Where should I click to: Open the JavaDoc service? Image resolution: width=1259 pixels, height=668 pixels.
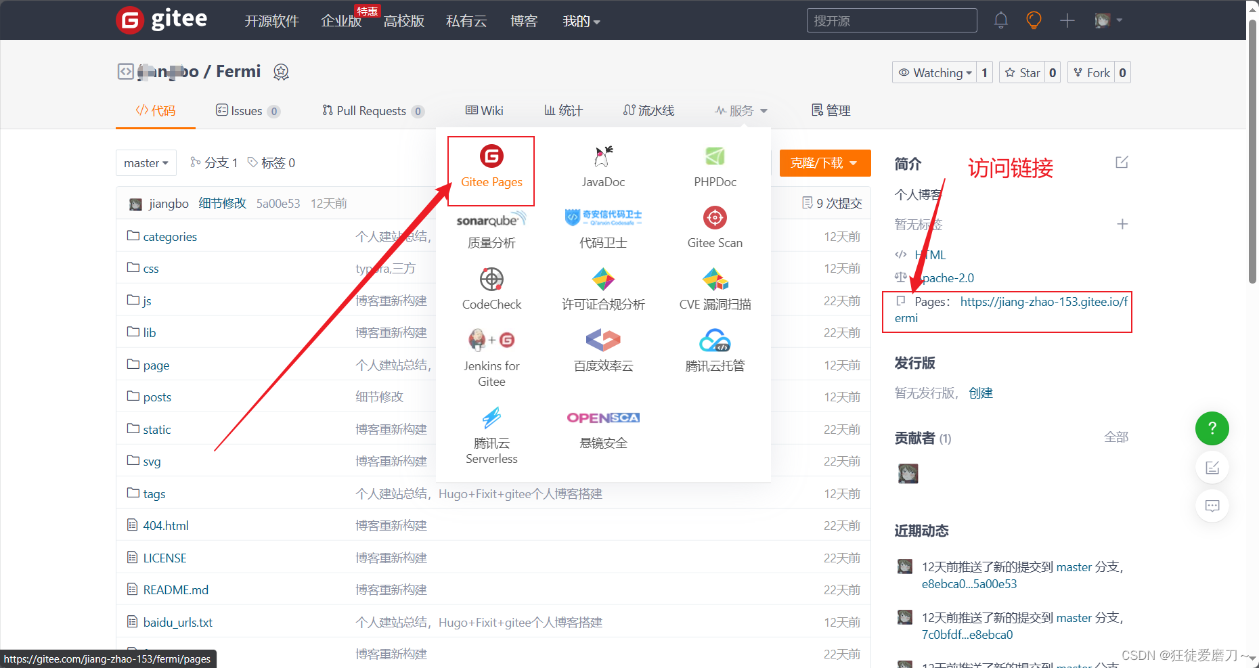point(603,167)
